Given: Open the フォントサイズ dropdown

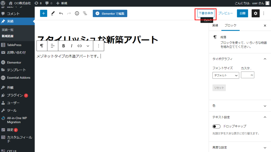Looking at the screenshot, I should [225, 75].
